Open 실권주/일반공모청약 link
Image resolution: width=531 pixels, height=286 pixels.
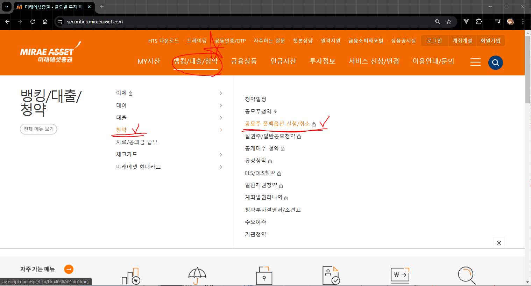click(270, 136)
